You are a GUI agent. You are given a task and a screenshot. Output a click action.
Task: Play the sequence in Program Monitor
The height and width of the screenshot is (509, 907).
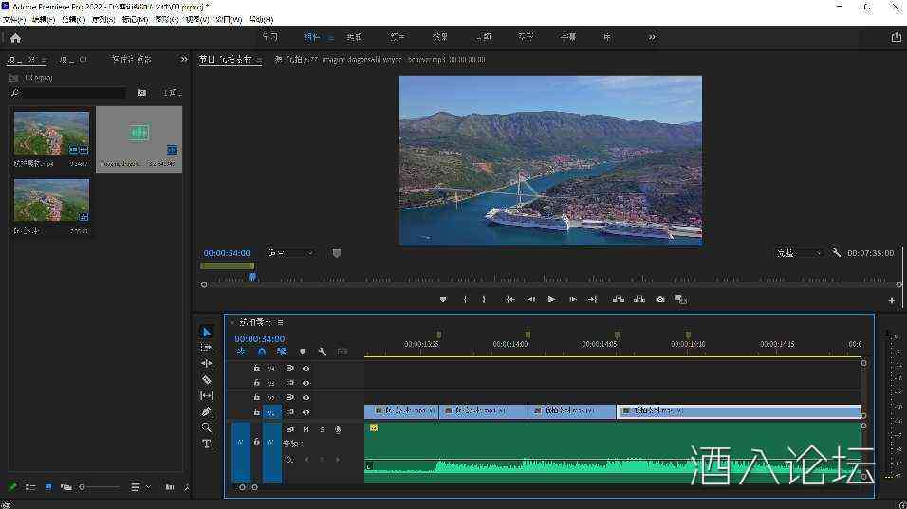tap(551, 300)
